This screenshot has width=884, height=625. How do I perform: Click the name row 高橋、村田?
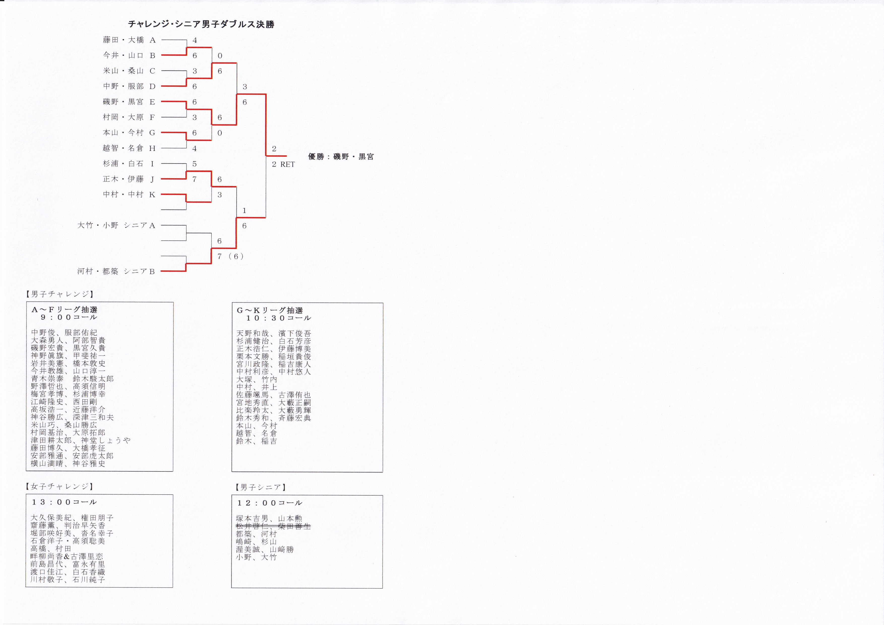[51, 548]
